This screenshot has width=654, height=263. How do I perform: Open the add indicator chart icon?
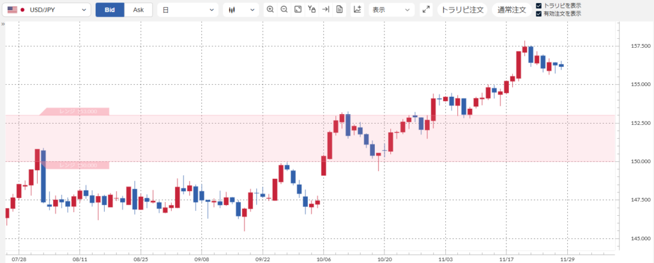357,10
